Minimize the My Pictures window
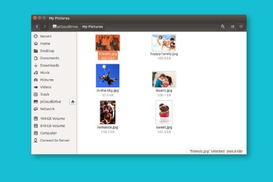Viewport: 273px width, 182px height. pyautogui.click(x=40, y=18)
